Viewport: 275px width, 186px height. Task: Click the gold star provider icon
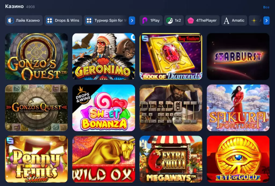254,20
